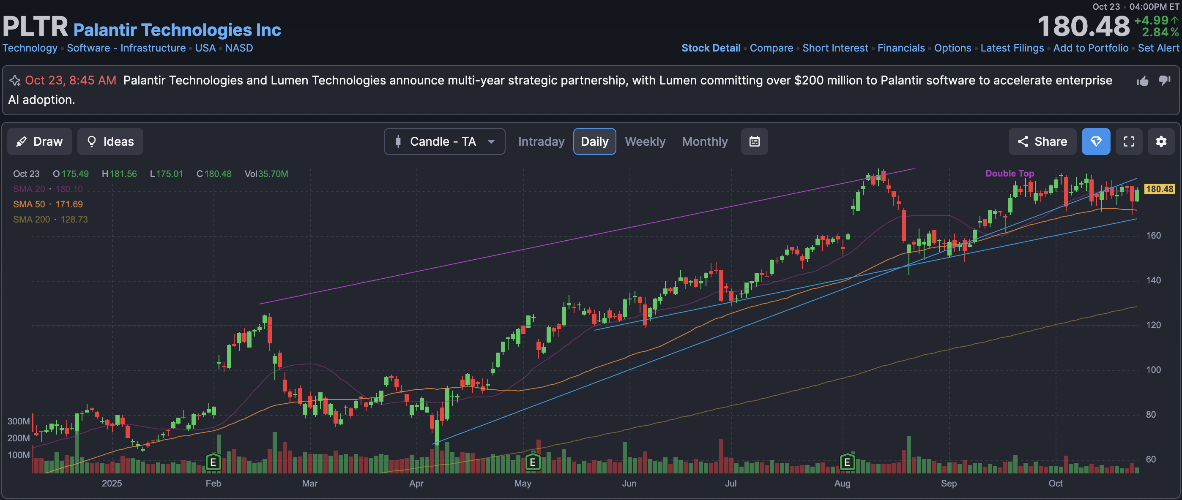The width and height of the screenshot is (1182, 500).
Task: Click the Share button
Action: tap(1042, 141)
